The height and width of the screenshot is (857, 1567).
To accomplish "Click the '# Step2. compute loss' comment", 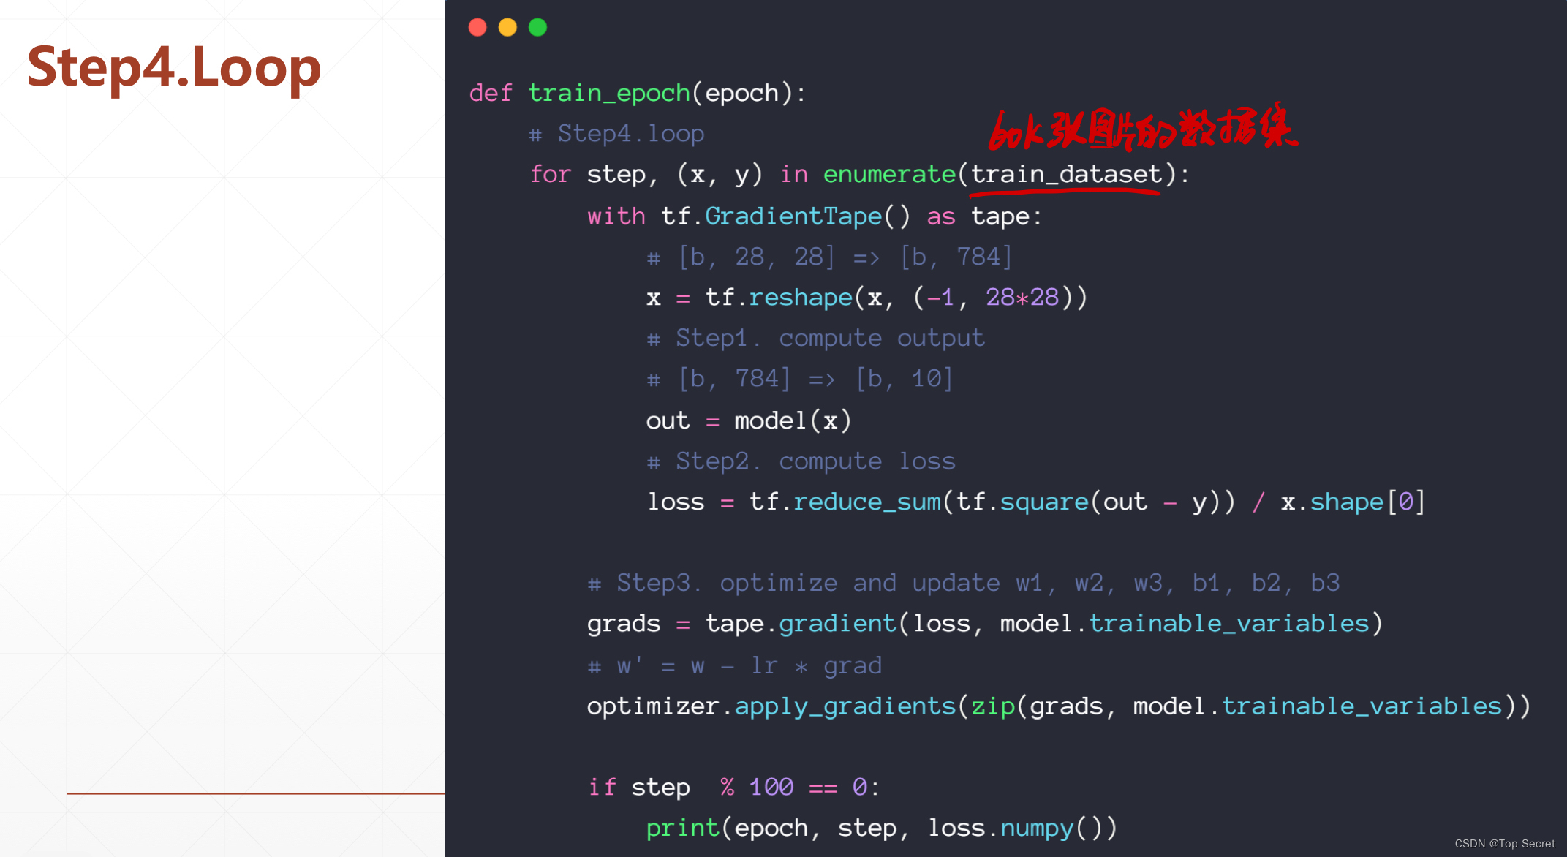I will coord(801,461).
